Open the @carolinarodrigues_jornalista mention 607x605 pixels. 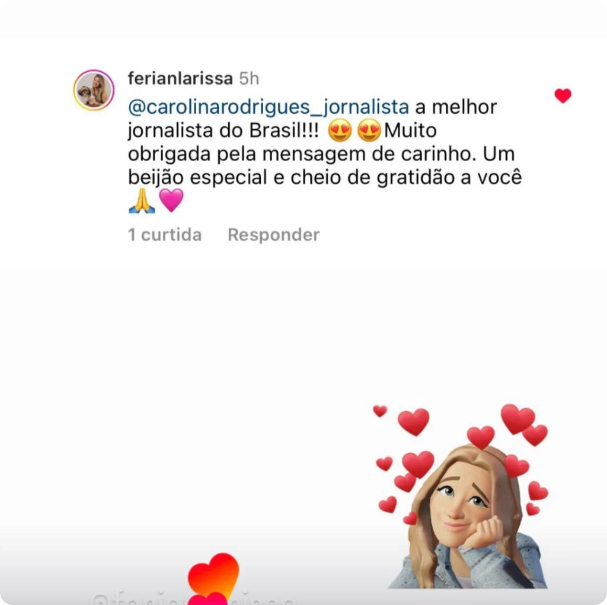point(269,107)
